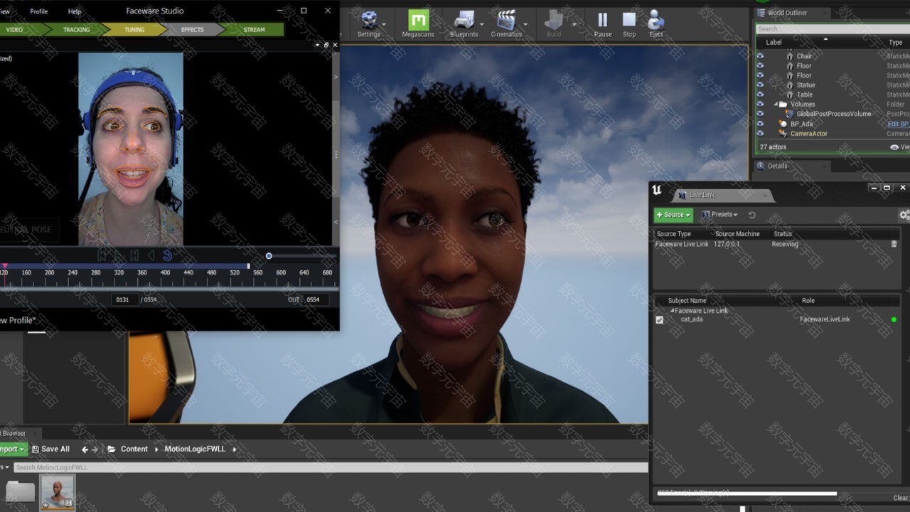Click Content in the breadcrumb path
The image size is (910, 512).
134,449
